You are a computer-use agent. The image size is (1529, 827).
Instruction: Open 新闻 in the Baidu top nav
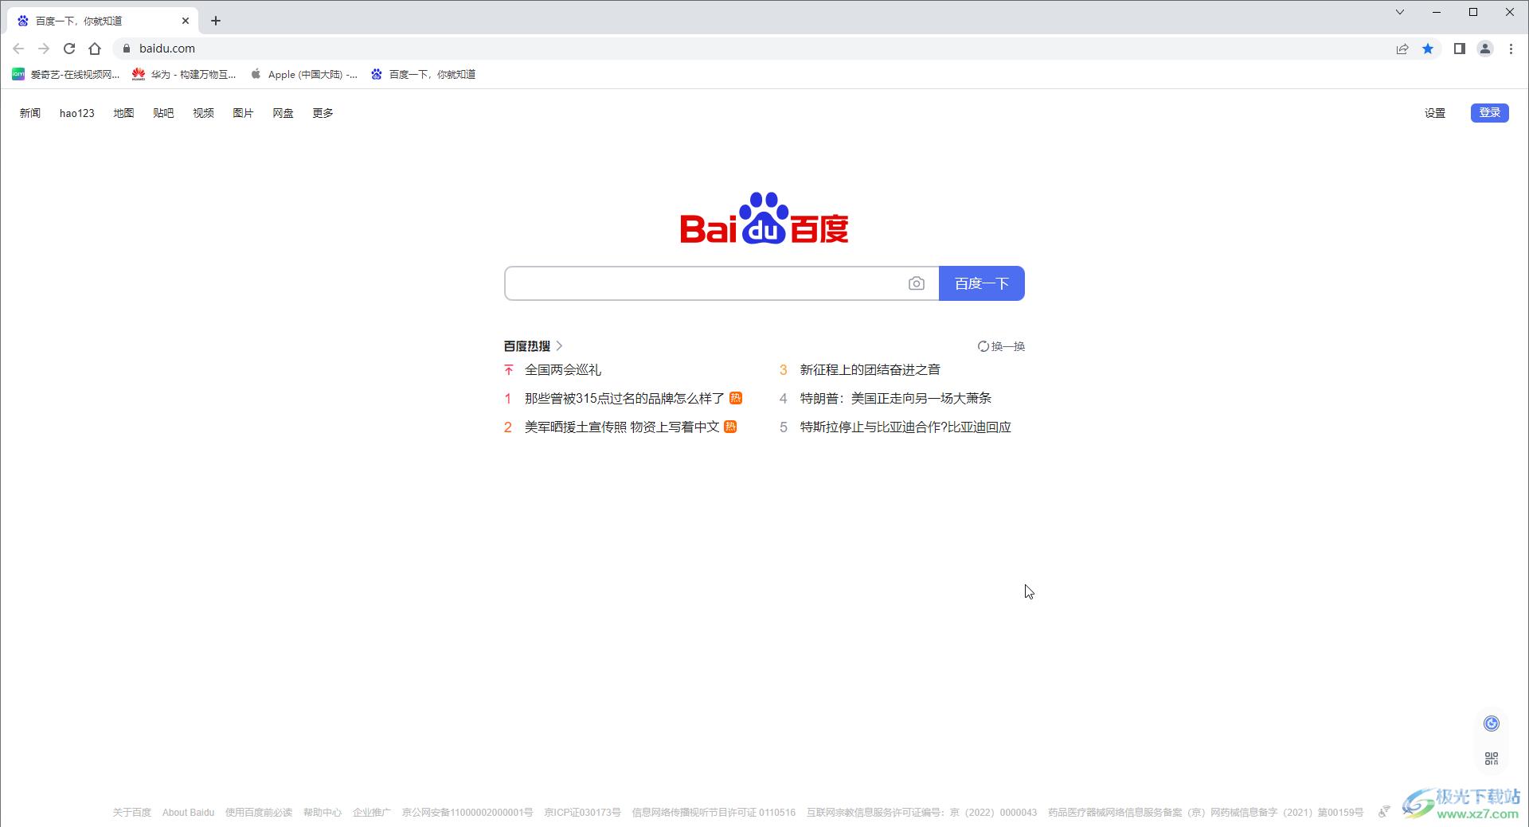pyautogui.click(x=30, y=113)
